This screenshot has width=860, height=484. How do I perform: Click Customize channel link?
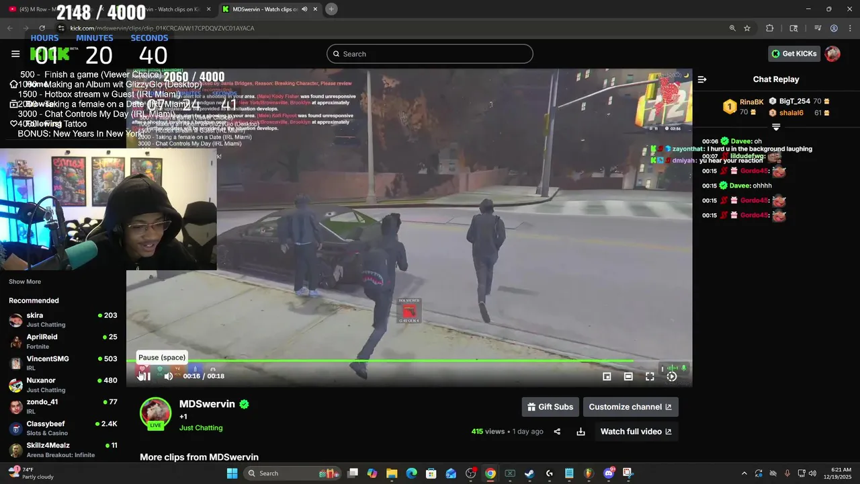pos(630,407)
